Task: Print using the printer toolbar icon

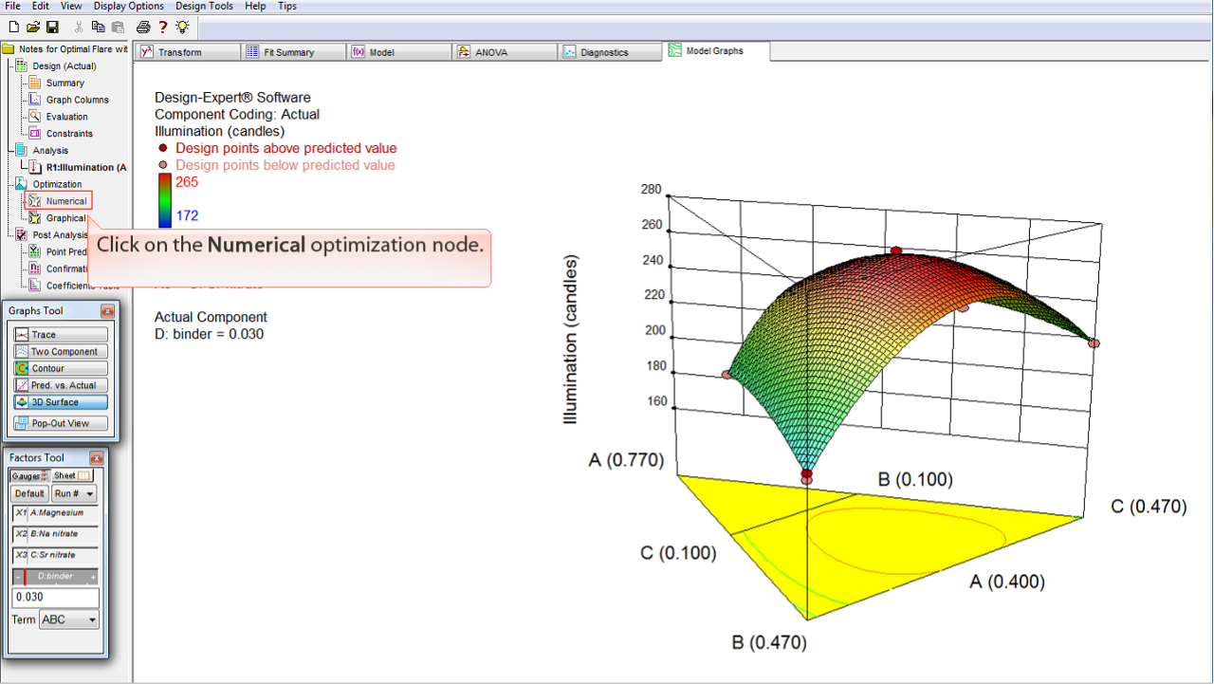Action: 143,27
